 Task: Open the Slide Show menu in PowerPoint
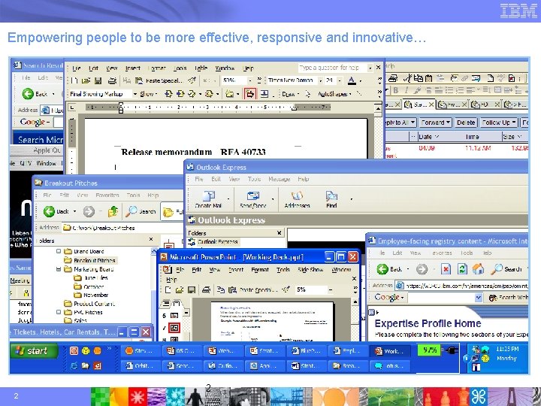click(310, 269)
